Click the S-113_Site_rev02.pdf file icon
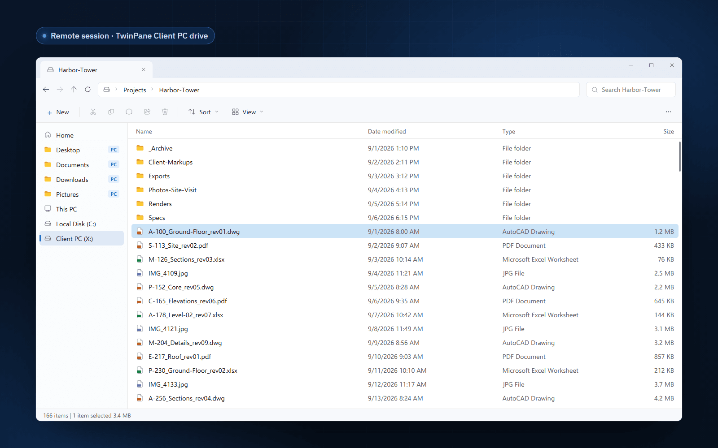Viewport: 718px width, 448px height. tap(140, 246)
